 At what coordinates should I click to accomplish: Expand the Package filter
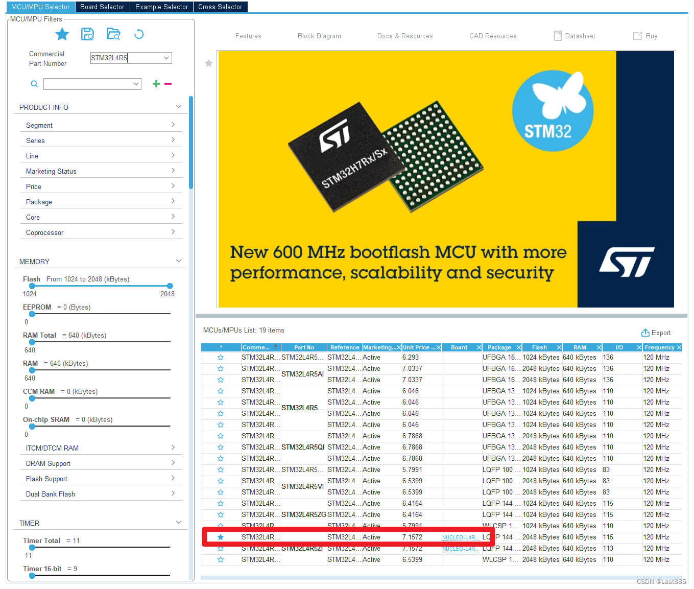(173, 201)
